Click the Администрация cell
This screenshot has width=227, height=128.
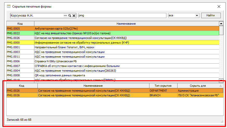pyautogui.click(x=200, y=91)
